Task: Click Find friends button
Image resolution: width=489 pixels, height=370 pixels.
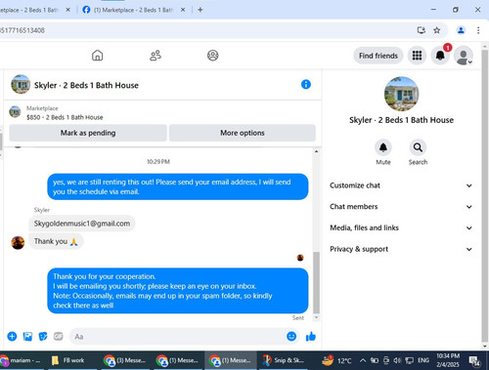Action: pyautogui.click(x=378, y=56)
